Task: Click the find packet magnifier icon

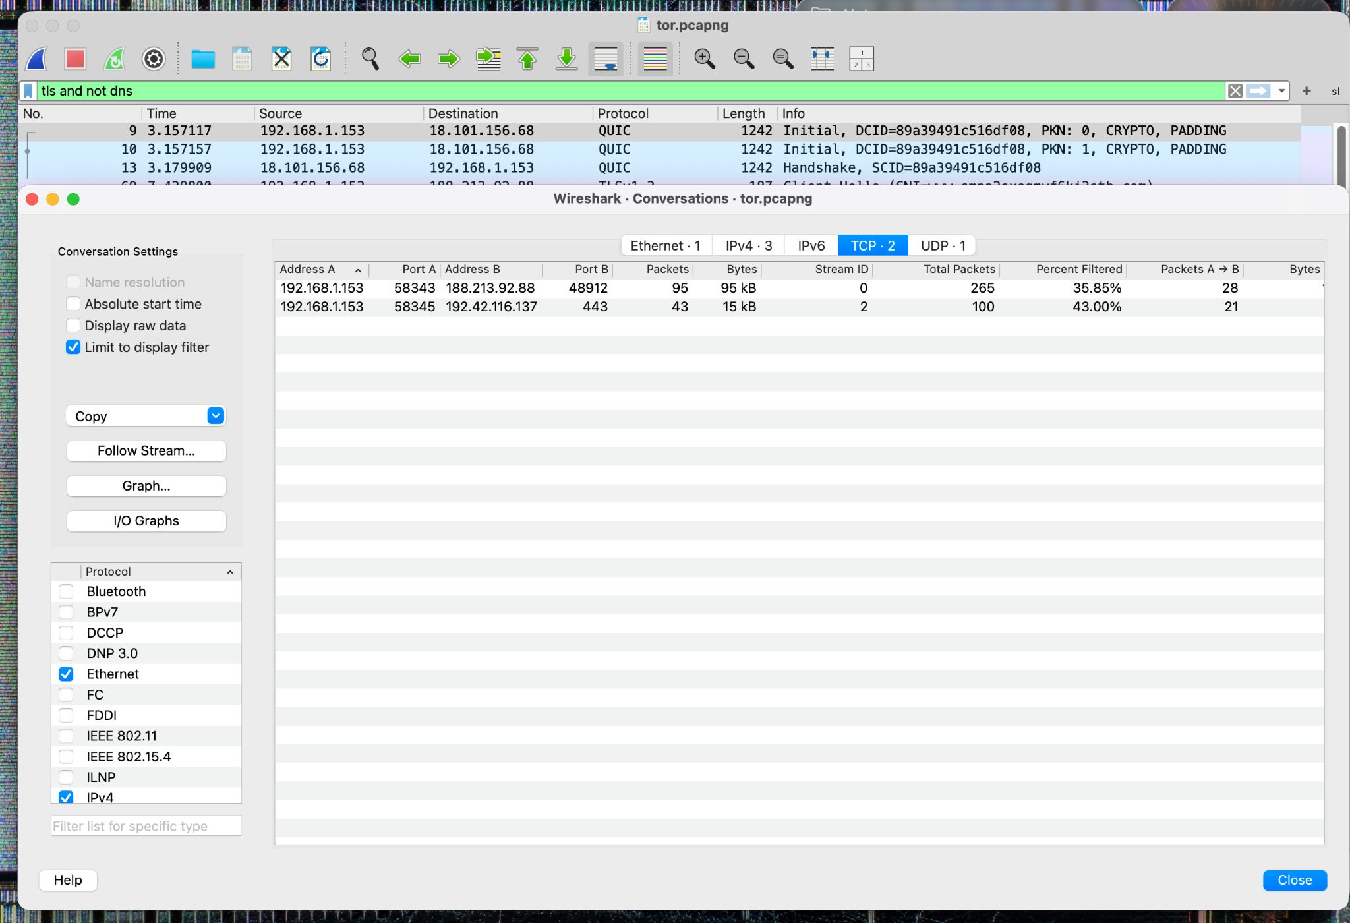Action: pyautogui.click(x=370, y=59)
